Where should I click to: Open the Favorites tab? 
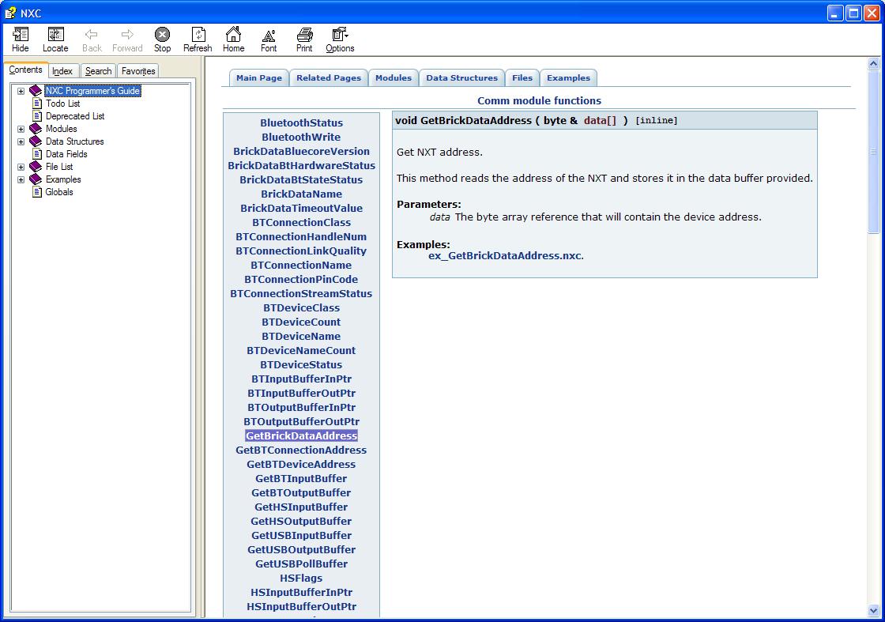coord(138,71)
